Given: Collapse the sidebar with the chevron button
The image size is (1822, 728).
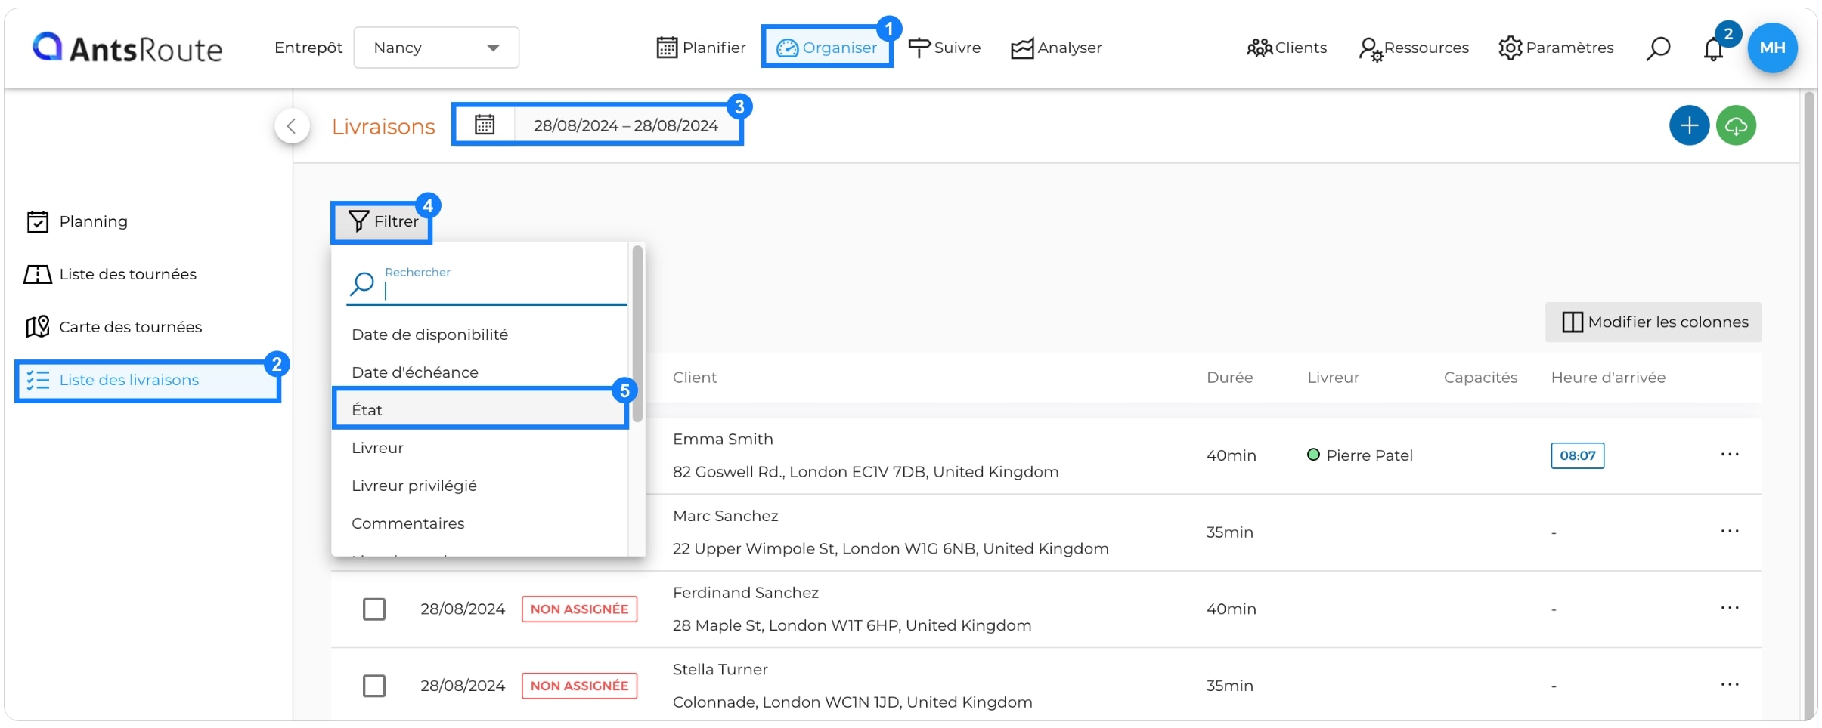Looking at the screenshot, I should pos(292,126).
